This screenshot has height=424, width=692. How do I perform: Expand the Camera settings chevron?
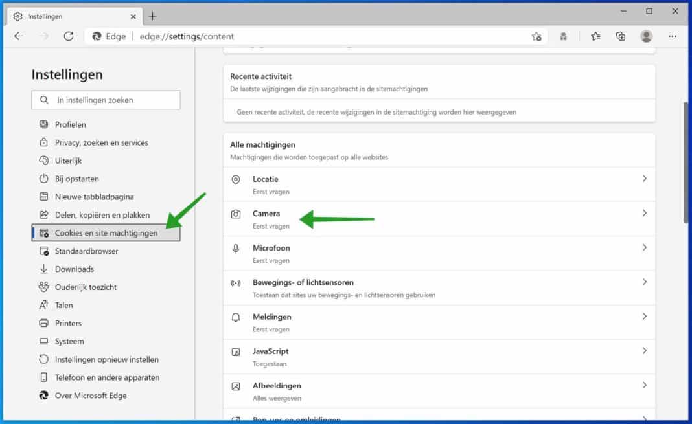[644, 212]
